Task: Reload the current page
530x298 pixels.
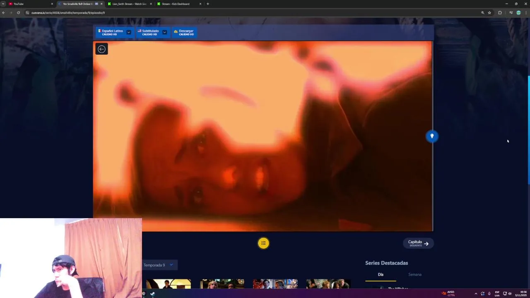Action: [x=18, y=13]
